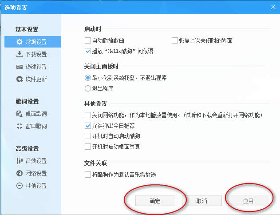Select the 退出程序 radio button
Image resolution: width=280 pixels, height=215 pixels.
click(x=88, y=88)
